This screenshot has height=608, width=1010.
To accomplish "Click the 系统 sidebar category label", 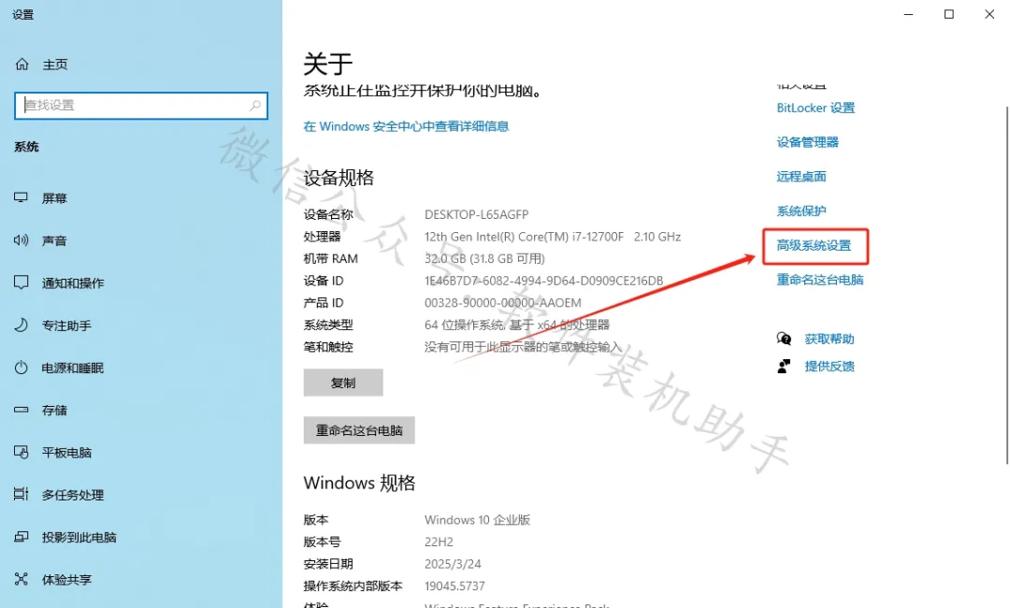I will 26,147.
